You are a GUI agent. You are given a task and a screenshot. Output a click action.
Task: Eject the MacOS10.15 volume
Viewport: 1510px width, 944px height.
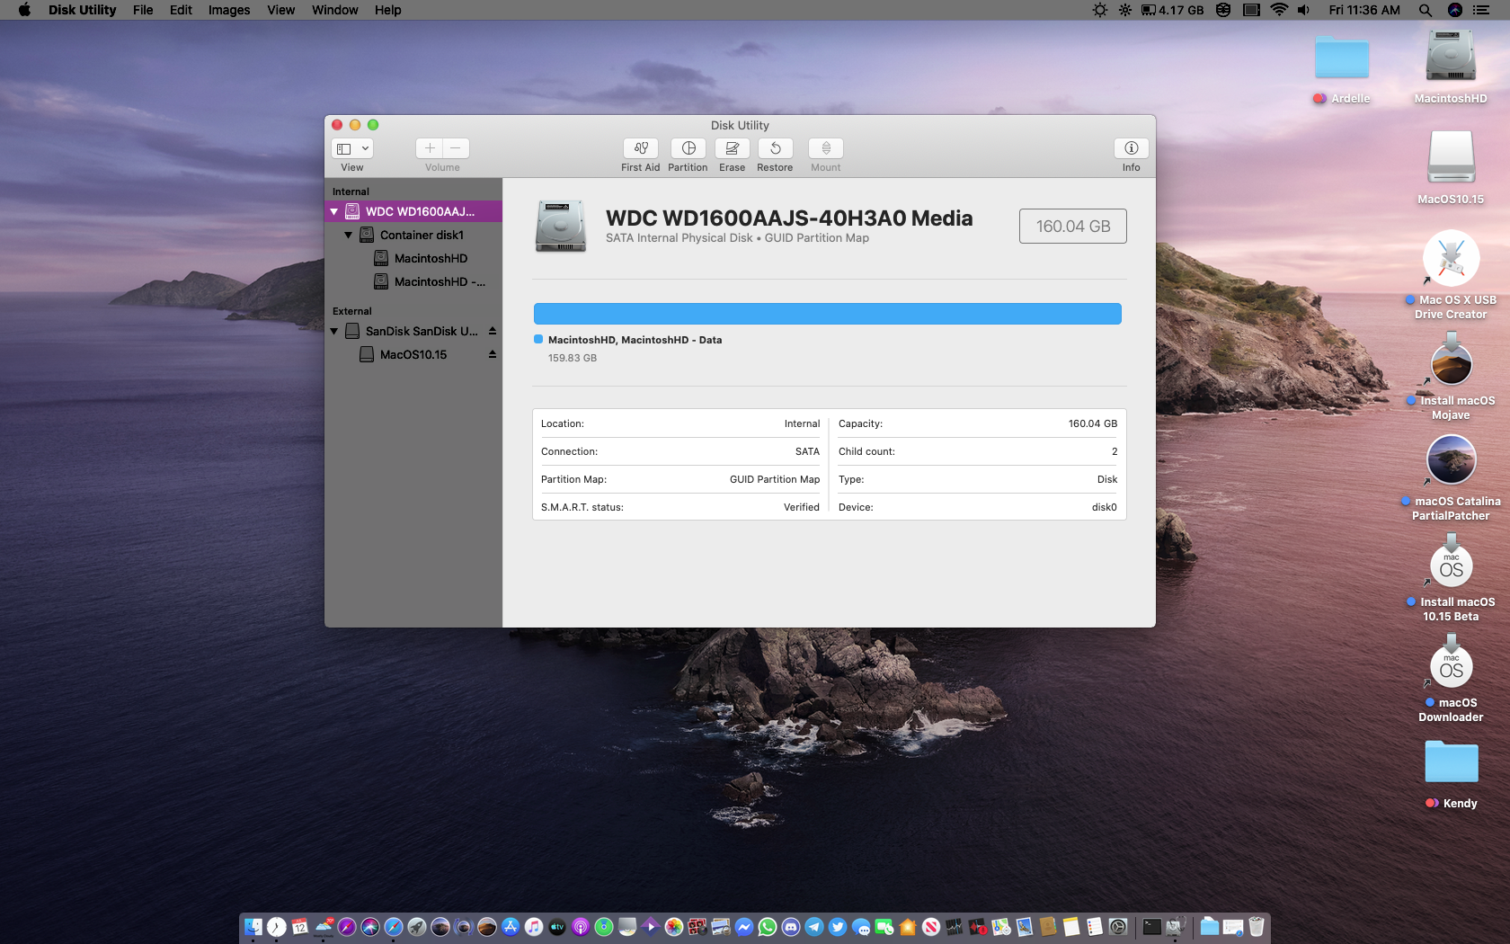pos(493,355)
